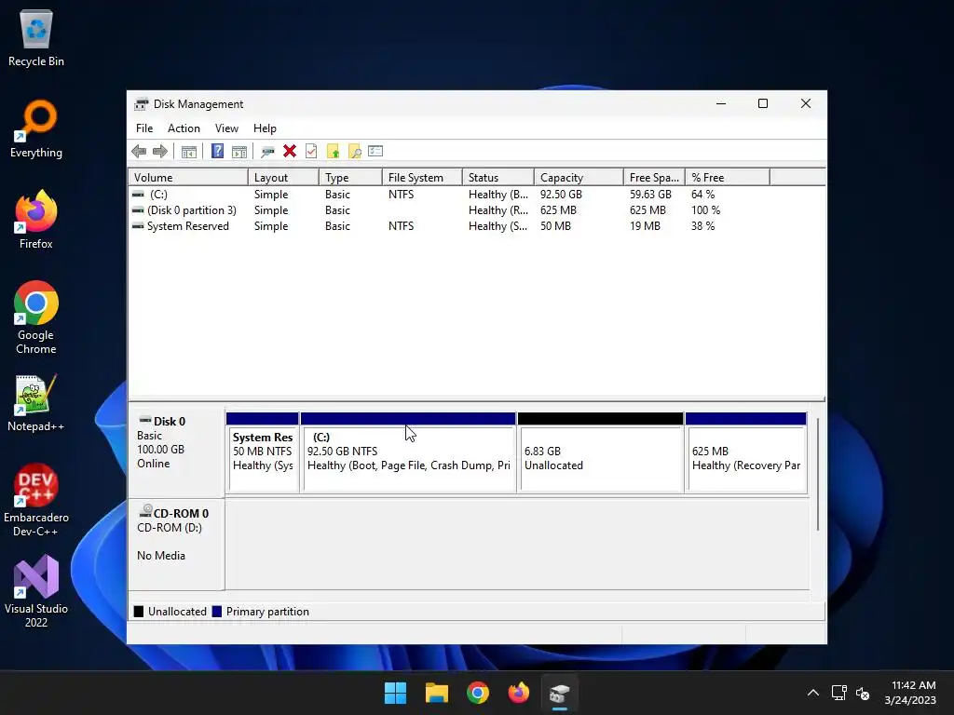
Task: Select the Visual Studio 2022 desktop shortcut
Action: (x=36, y=591)
